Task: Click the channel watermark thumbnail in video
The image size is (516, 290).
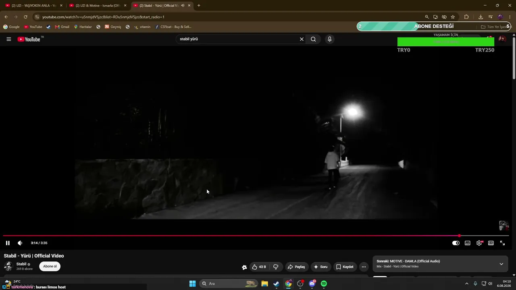Action: (504, 226)
